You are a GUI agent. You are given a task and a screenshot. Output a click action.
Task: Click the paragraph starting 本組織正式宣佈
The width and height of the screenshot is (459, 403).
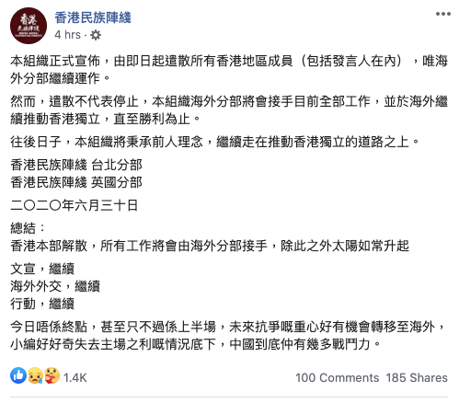[x=229, y=70]
